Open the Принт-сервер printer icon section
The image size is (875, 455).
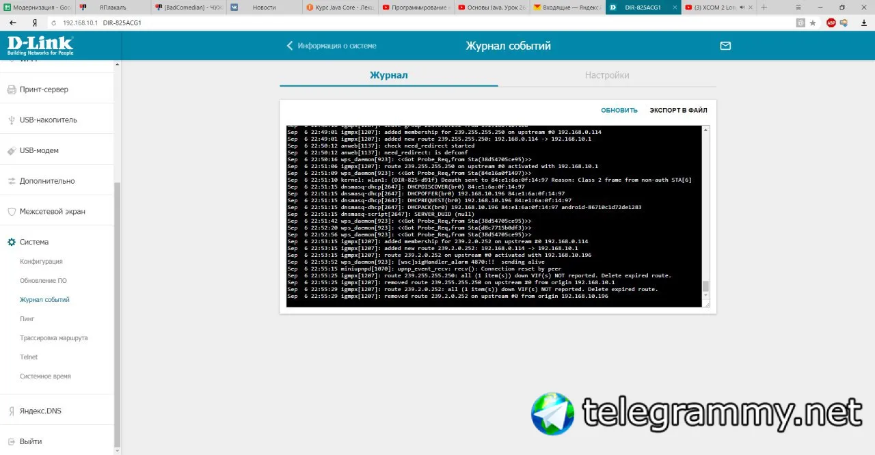pos(12,89)
